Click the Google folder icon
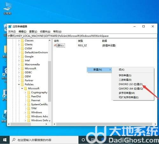 (22, 56)
